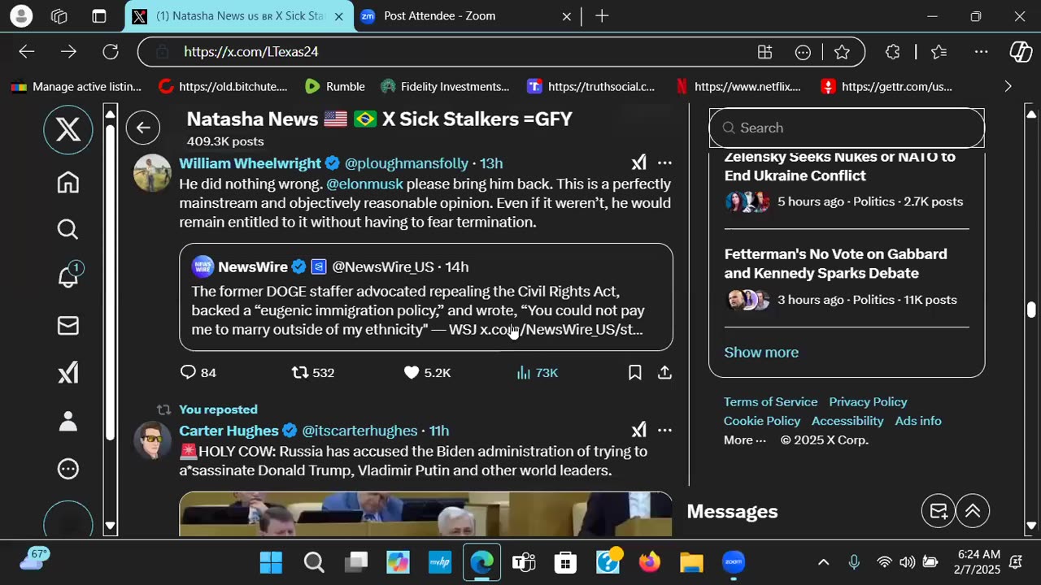
Task: Open Edge Copilot icon
Action: (x=1021, y=52)
